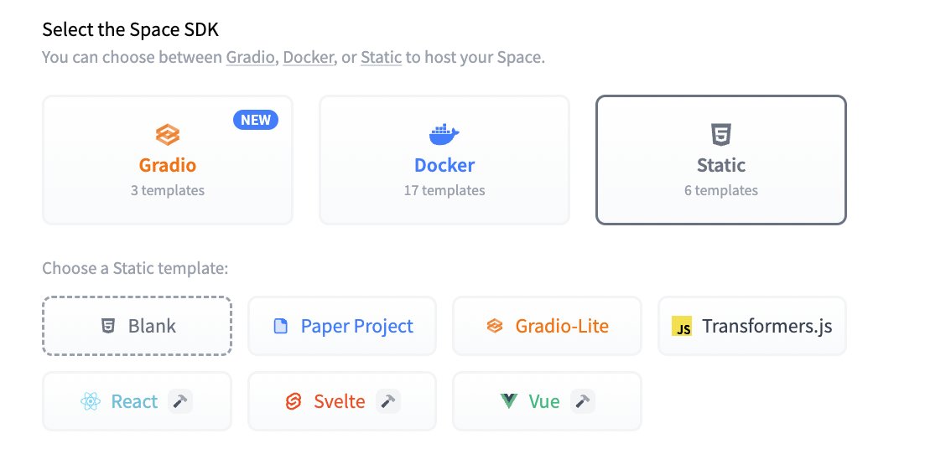Image resolution: width=951 pixels, height=449 pixels.
Task: Click the '17 templates' text
Action: pos(444,190)
